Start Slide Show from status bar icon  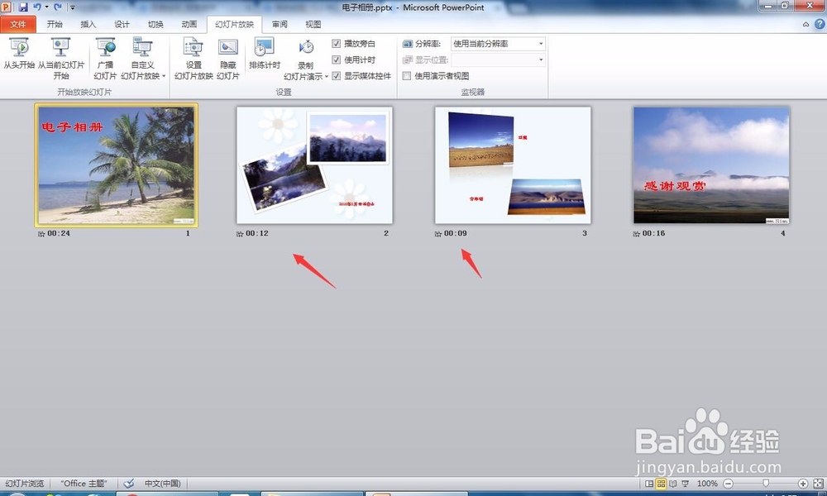pos(685,484)
